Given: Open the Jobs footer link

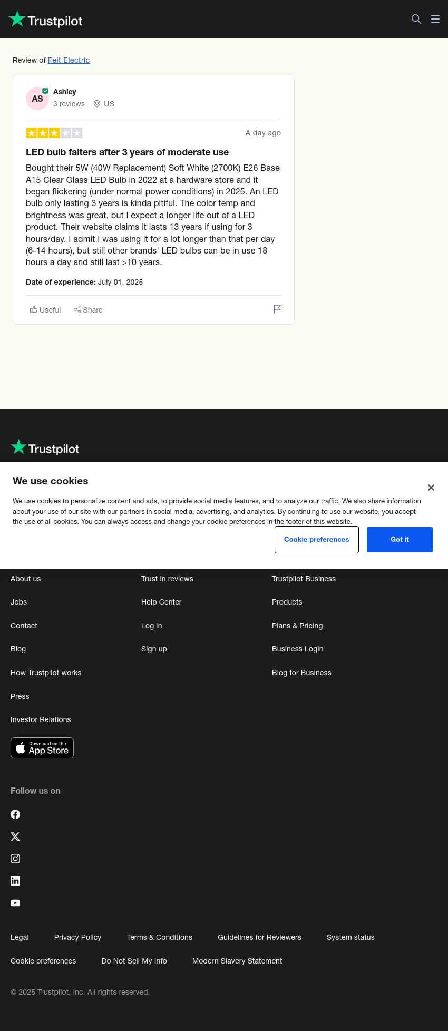Looking at the screenshot, I should [x=19, y=602].
